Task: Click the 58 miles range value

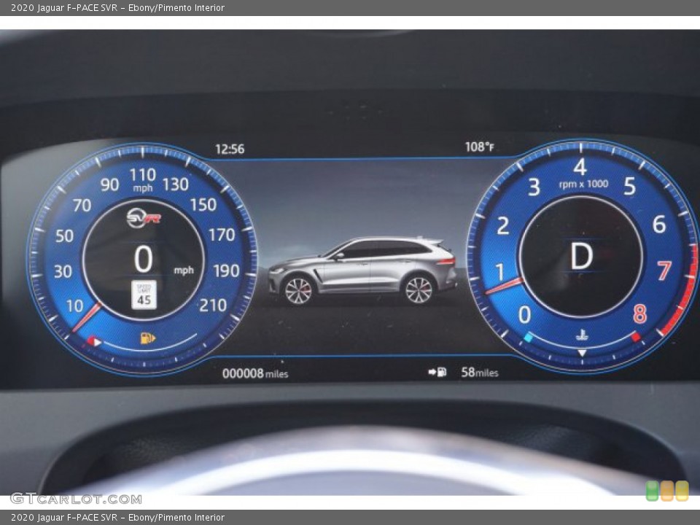Action: tap(480, 372)
